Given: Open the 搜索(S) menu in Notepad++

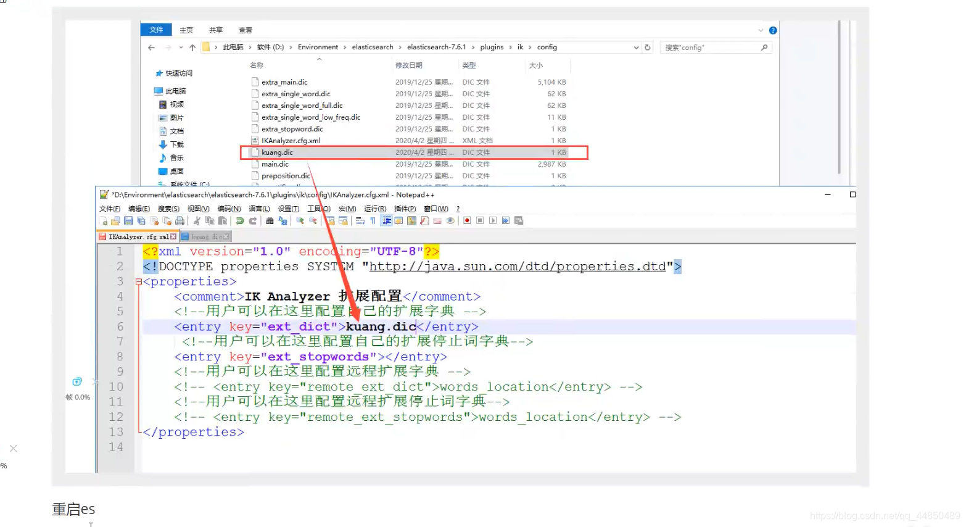Looking at the screenshot, I should click(168, 209).
